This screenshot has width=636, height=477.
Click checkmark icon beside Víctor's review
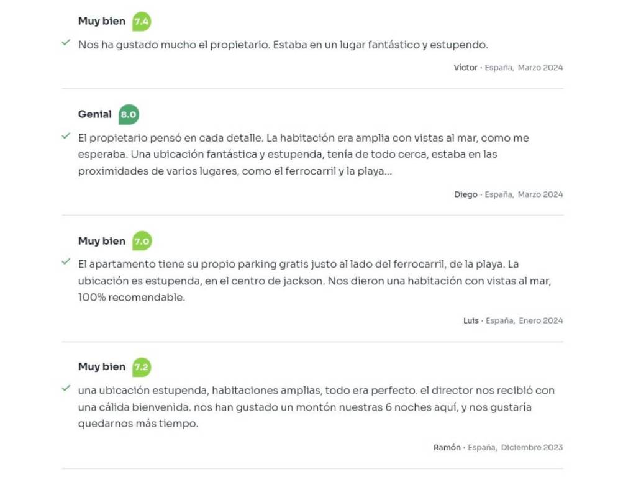66,43
